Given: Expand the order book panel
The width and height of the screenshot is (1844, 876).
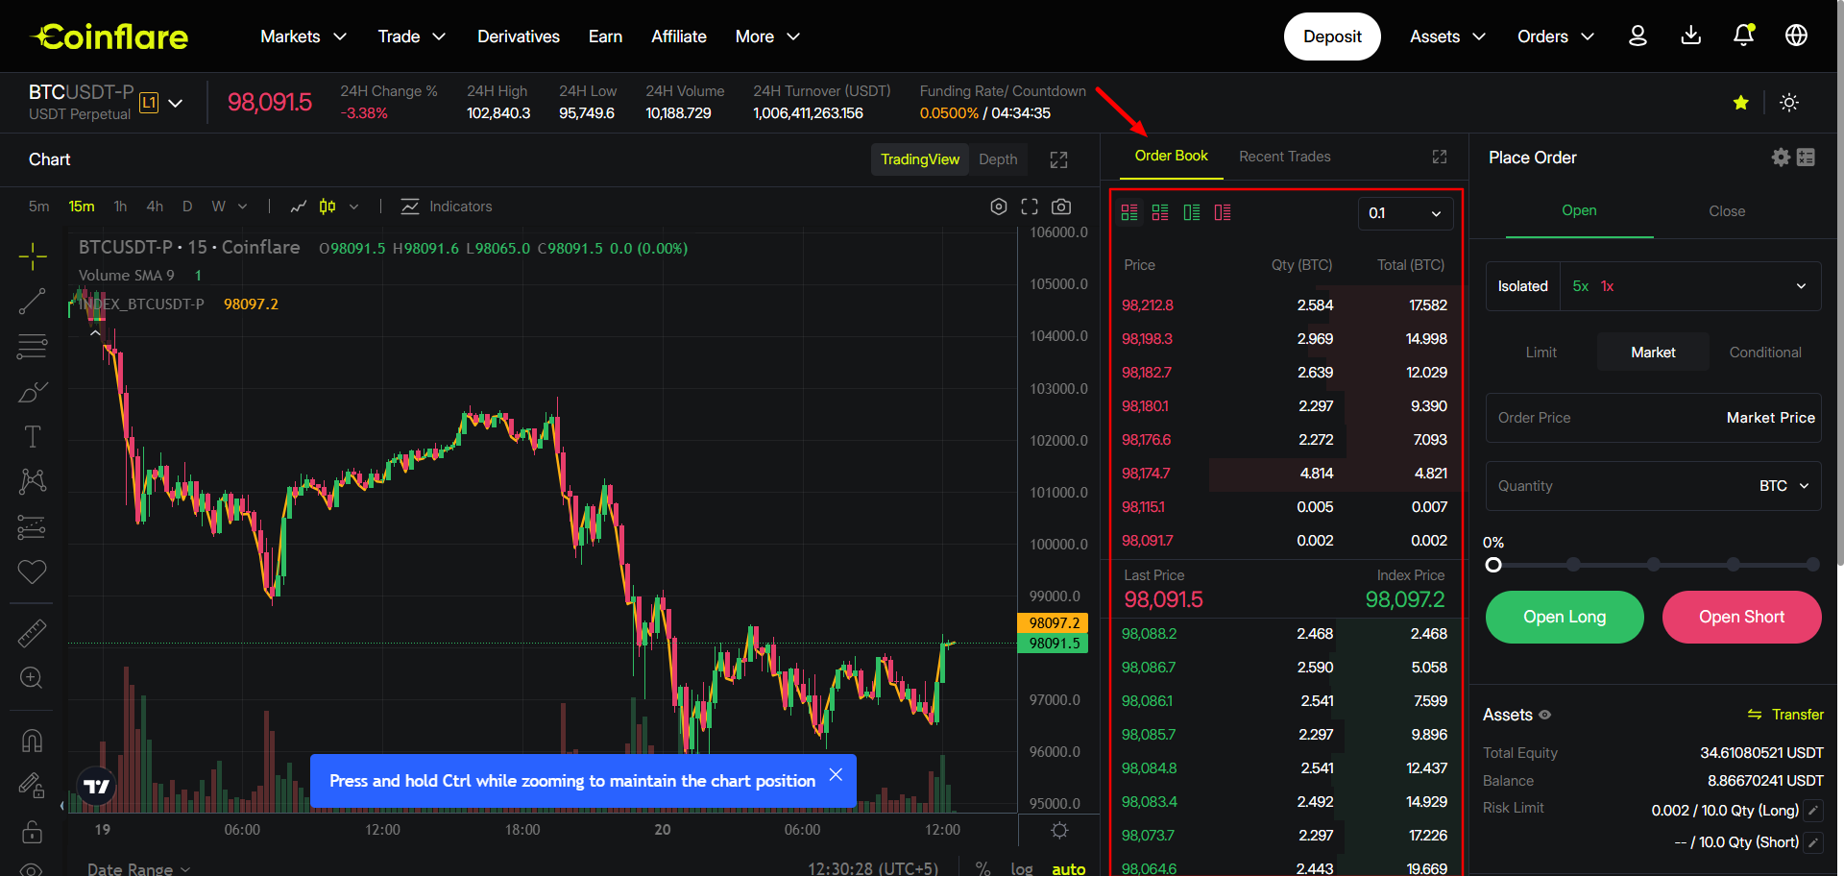Looking at the screenshot, I should pyautogui.click(x=1439, y=157).
